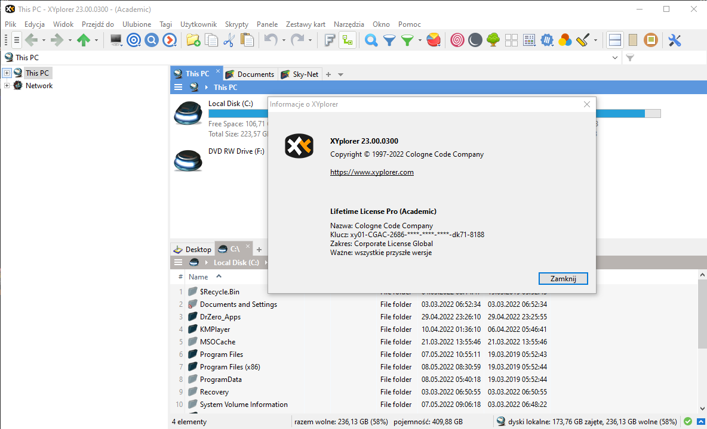Switch to the Desktop tab in lower pane
The image size is (707, 429).
192,249
